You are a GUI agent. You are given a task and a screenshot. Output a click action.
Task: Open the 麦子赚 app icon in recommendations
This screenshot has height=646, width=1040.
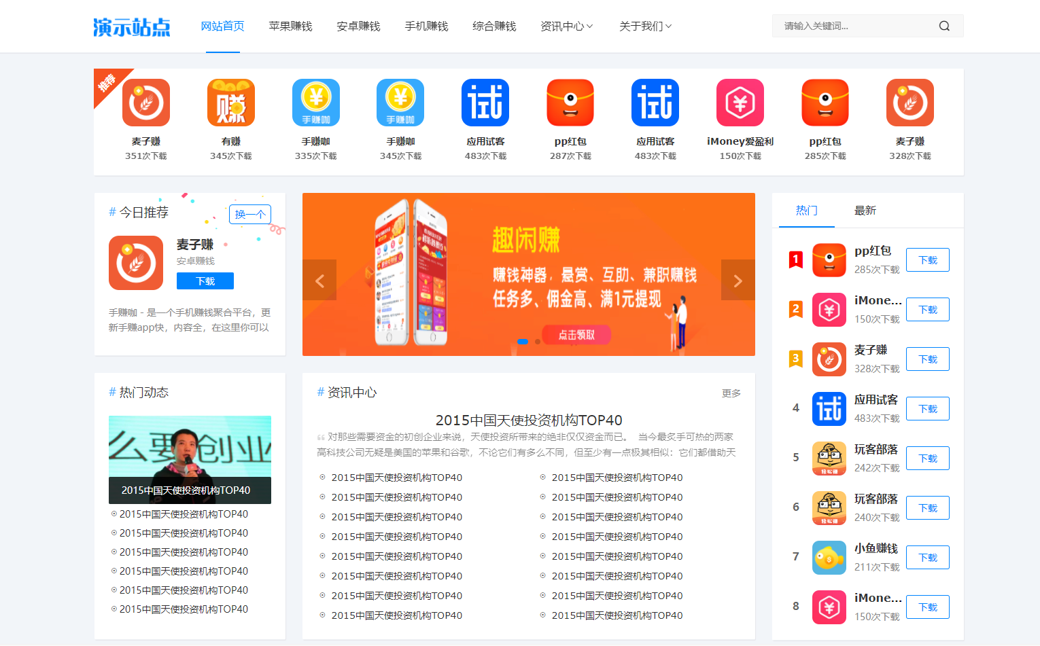click(x=145, y=103)
